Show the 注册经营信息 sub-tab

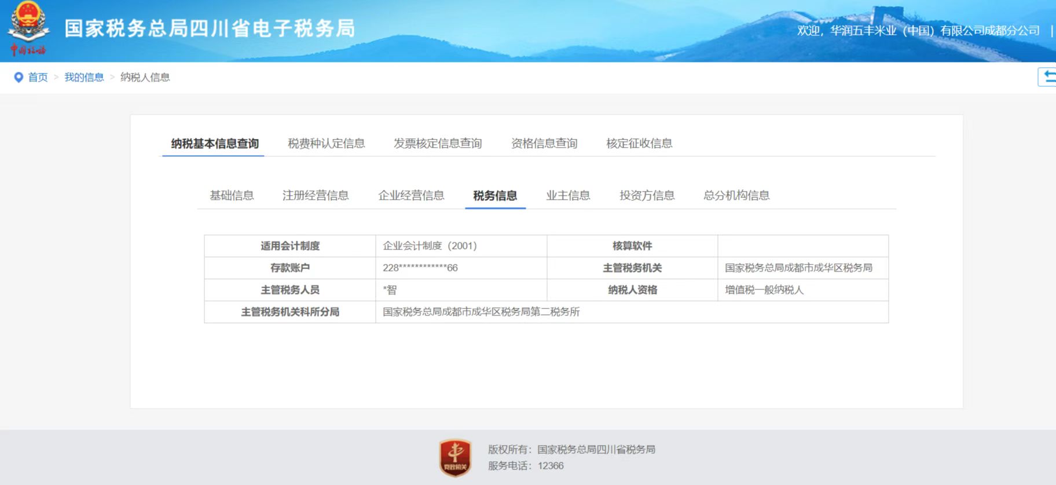(316, 196)
